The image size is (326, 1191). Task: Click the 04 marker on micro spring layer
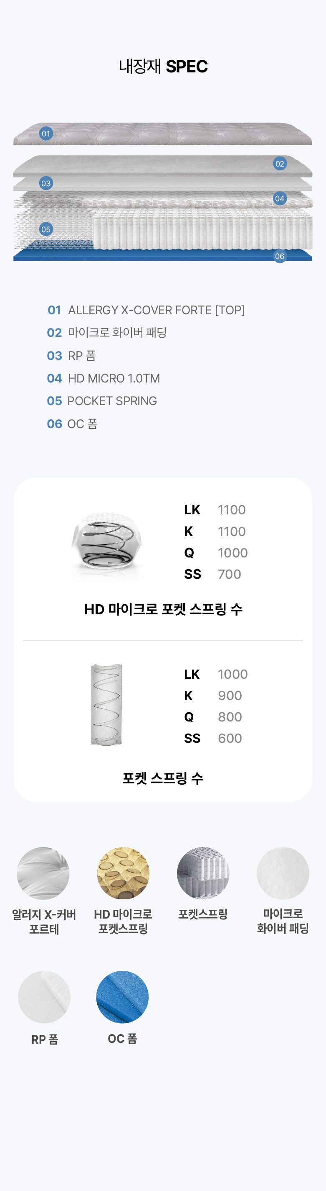(279, 199)
